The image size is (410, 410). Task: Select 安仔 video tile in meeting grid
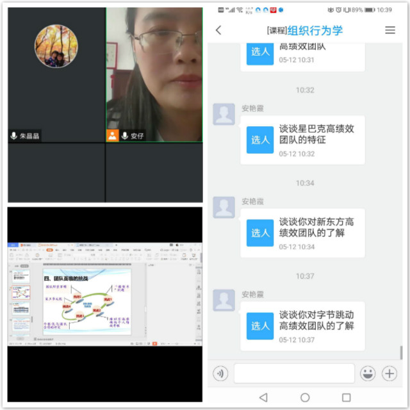[x=154, y=75]
